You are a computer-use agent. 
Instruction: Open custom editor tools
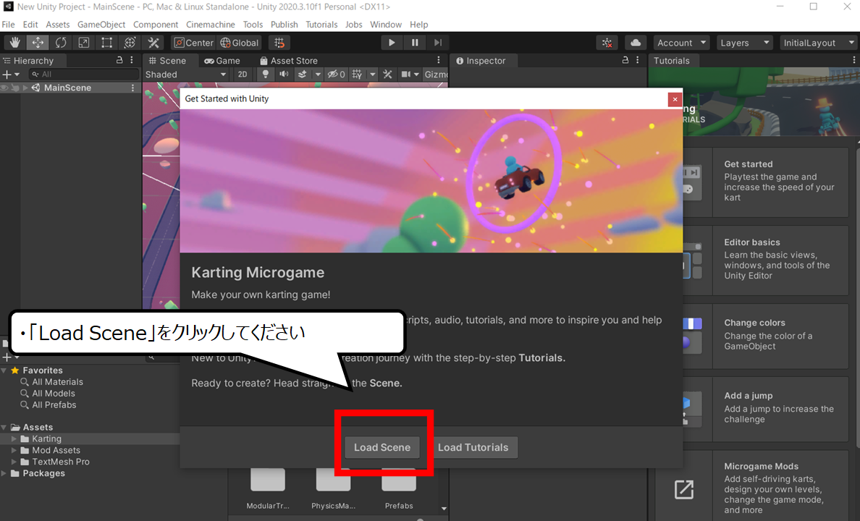[153, 43]
